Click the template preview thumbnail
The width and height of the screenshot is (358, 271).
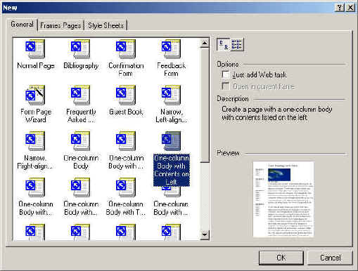point(283,199)
